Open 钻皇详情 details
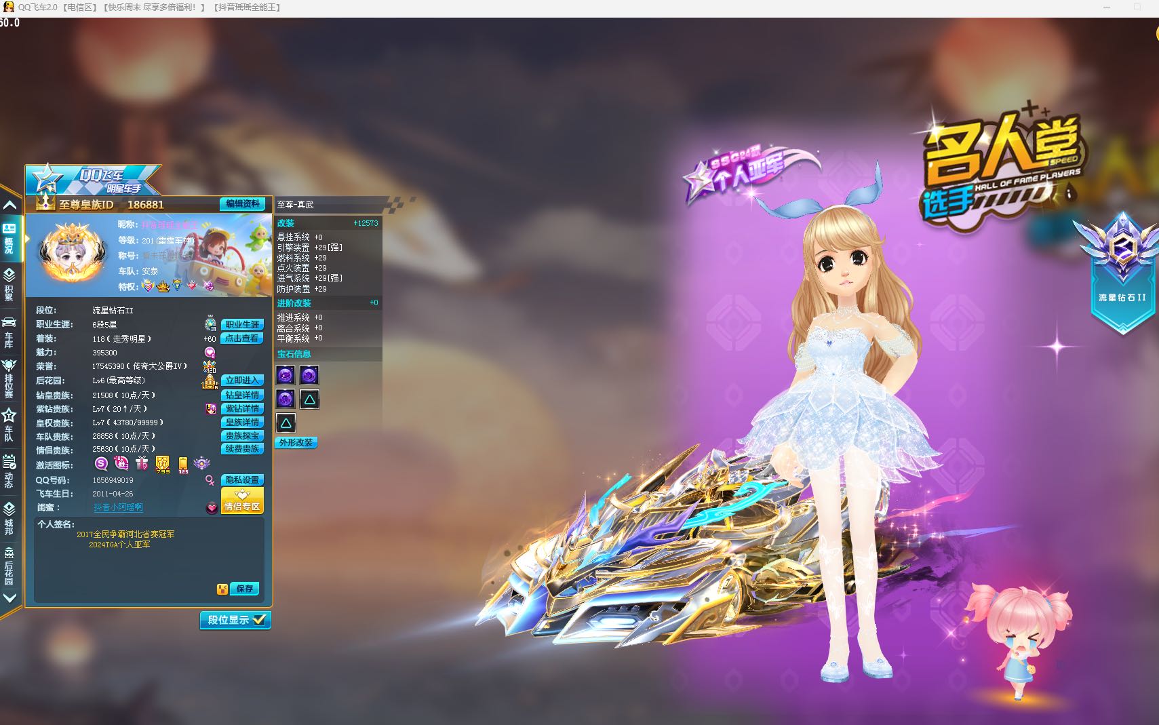Screen dimensions: 1159x725 (242, 395)
